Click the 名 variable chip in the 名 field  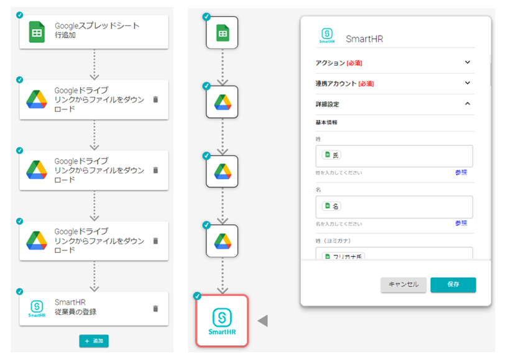[x=331, y=206]
